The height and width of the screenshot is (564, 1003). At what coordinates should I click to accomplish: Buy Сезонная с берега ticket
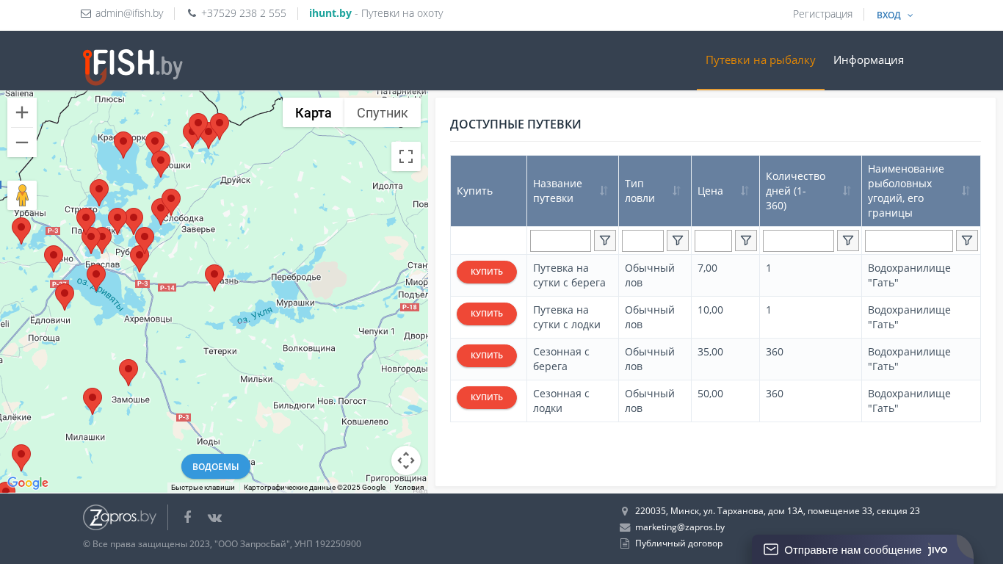(x=487, y=355)
